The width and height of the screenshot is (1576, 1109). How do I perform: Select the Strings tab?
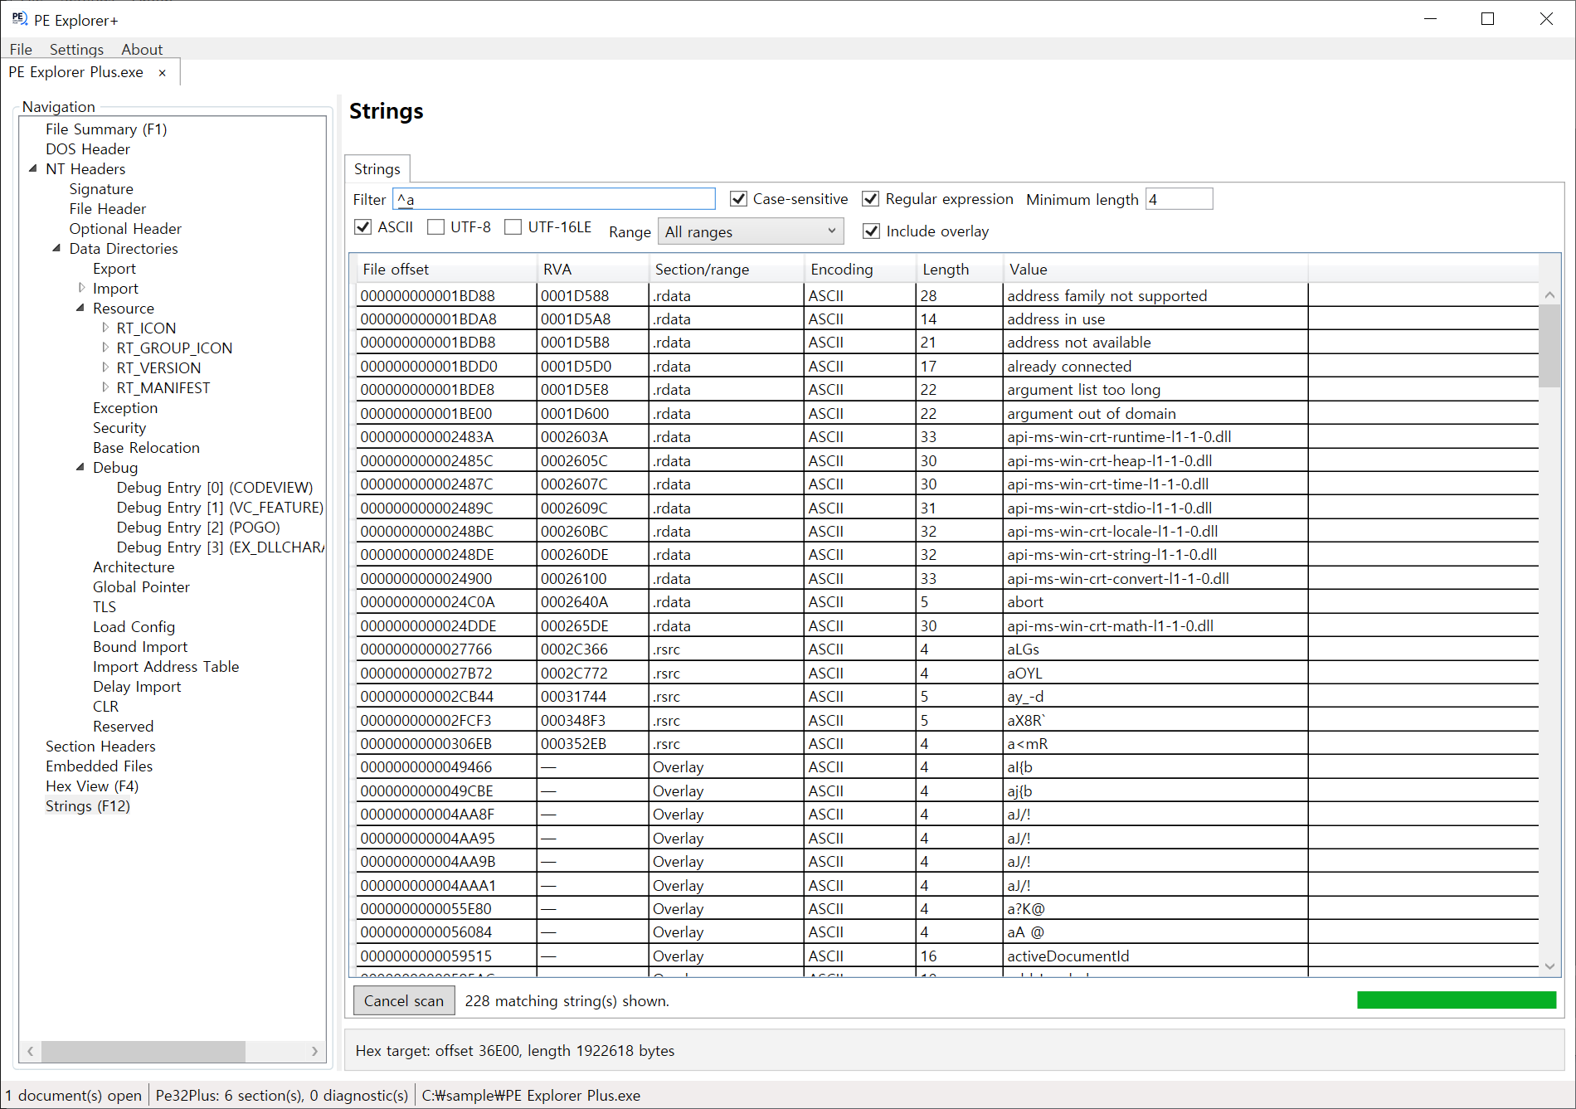(377, 169)
